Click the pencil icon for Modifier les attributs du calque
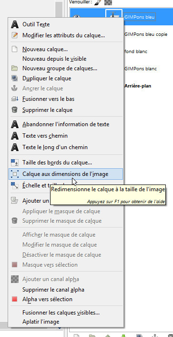Image resolution: width=173 pixels, height=337 pixels. [x=15, y=35]
